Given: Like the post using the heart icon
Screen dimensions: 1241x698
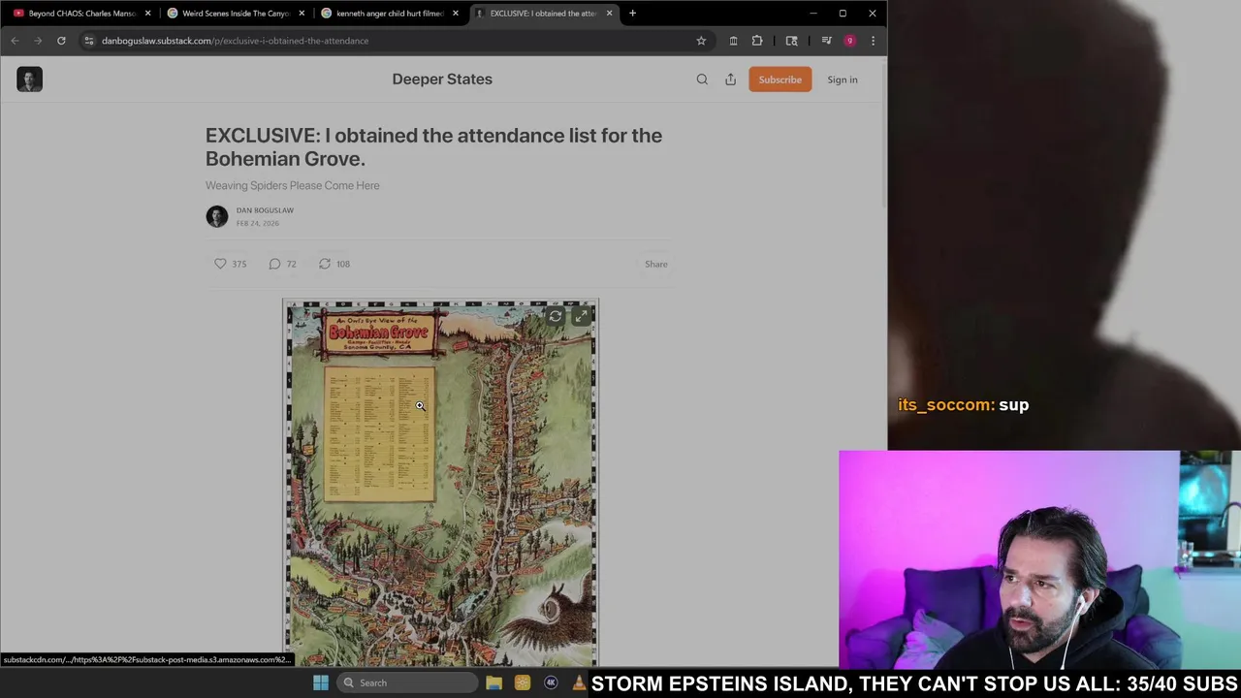Looking at the screenshot, I should 220,264.
